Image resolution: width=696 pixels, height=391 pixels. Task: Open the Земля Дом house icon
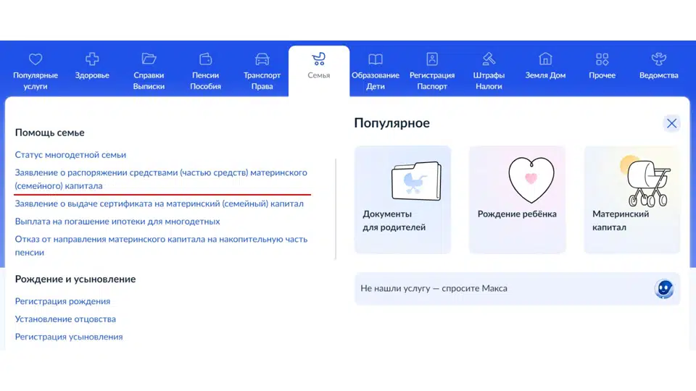pos(545,59)
